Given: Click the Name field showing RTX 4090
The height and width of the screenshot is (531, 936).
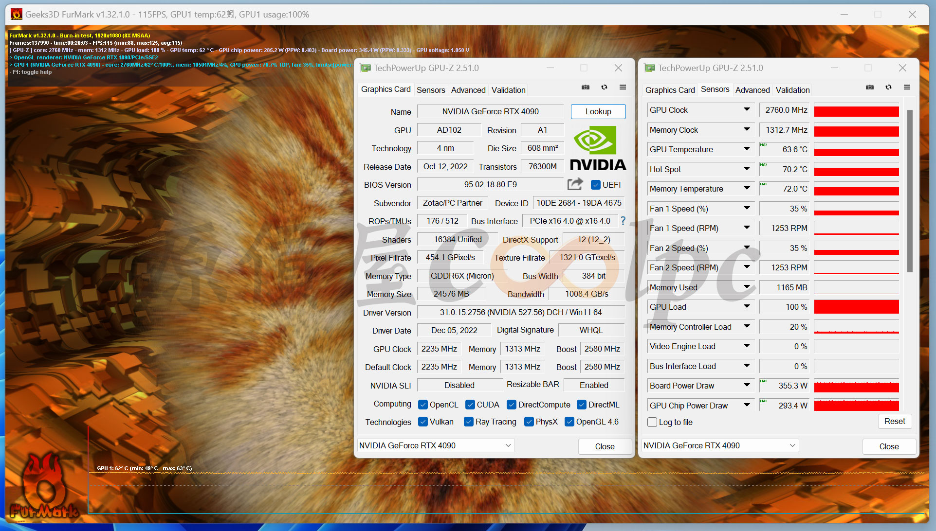Looking at the screenshot, I should pos(490,111).
